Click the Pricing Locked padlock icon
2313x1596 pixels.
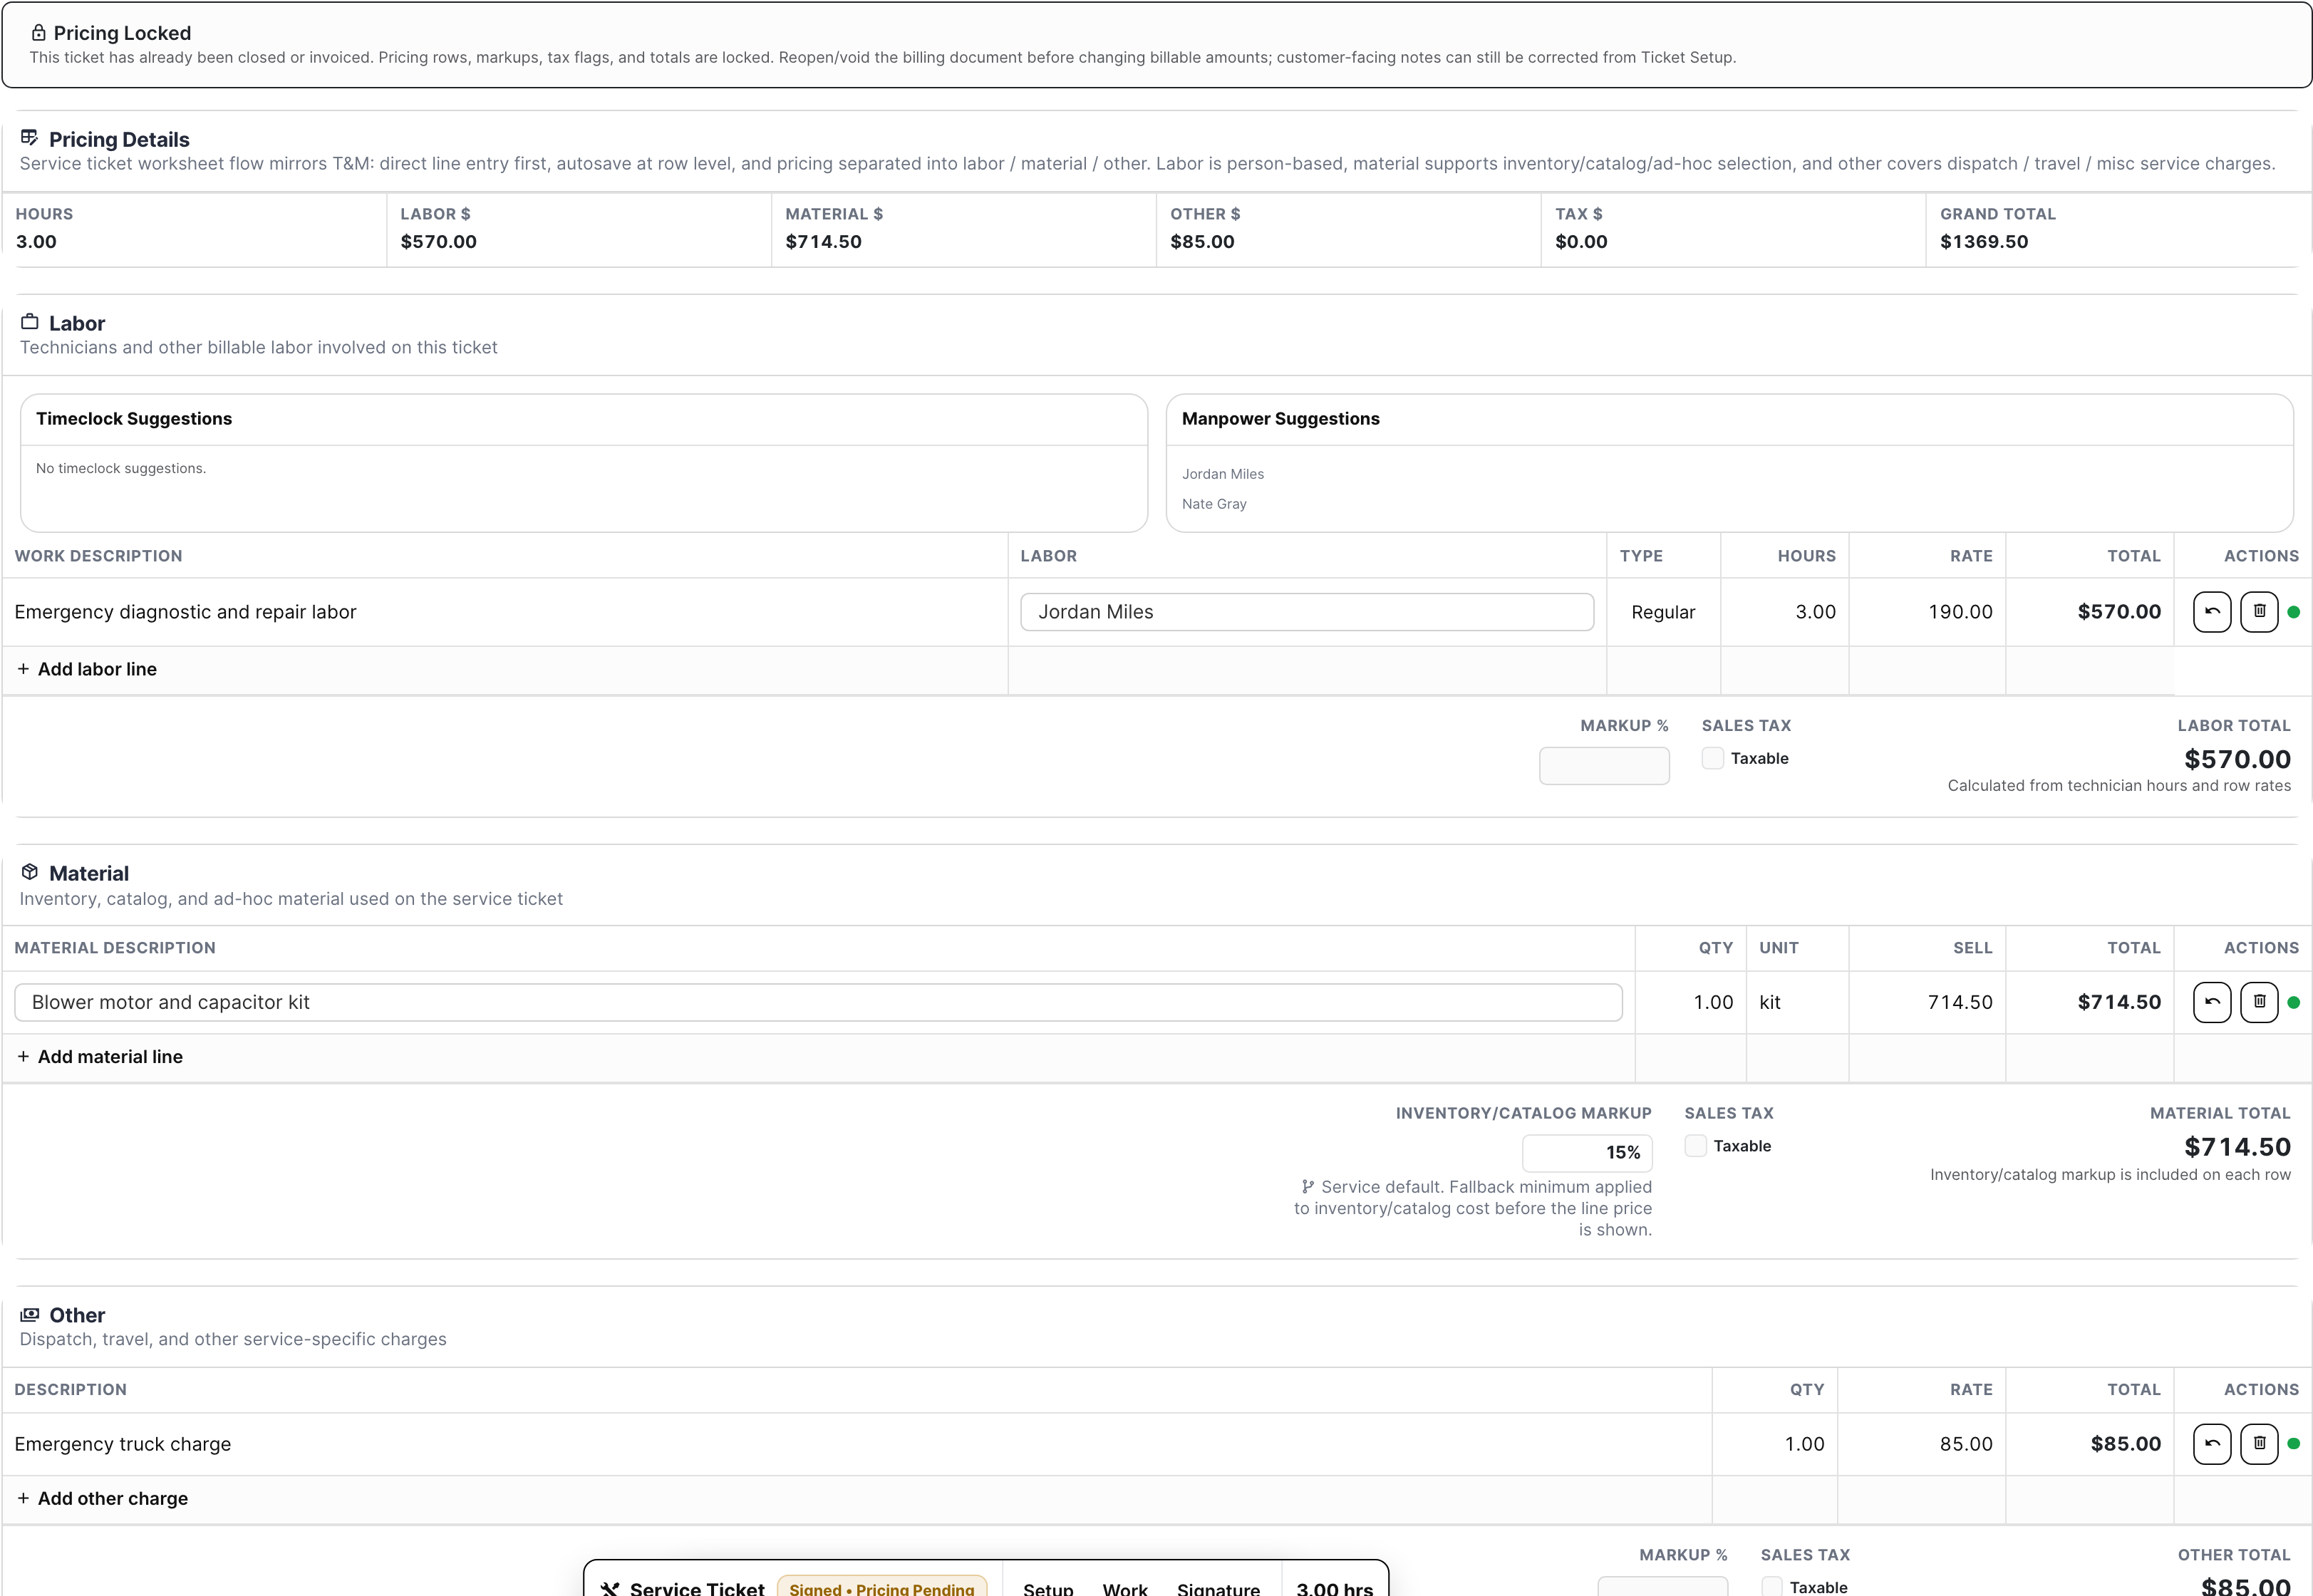[38, 33]
